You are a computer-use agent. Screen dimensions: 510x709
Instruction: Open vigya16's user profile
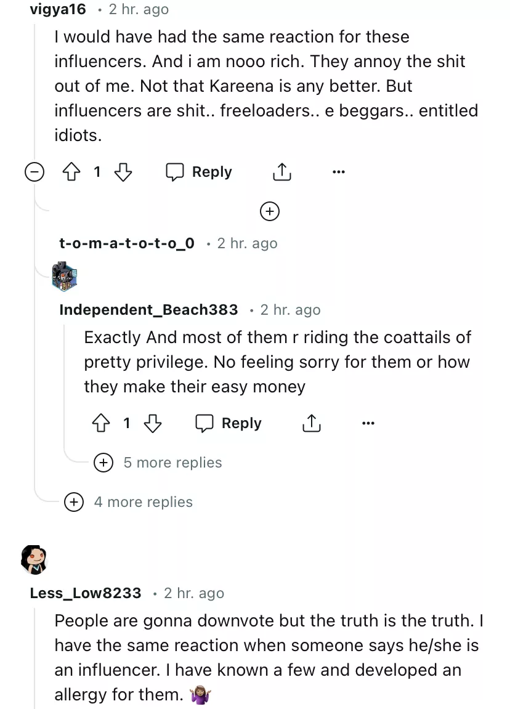pos(57,9)
